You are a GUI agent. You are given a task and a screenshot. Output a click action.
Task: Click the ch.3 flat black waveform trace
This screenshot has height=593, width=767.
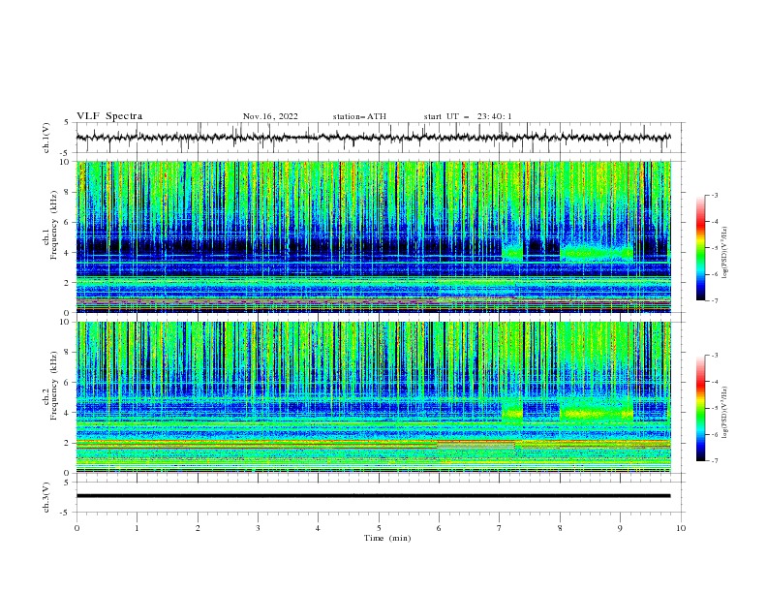[x=373, y=496]
